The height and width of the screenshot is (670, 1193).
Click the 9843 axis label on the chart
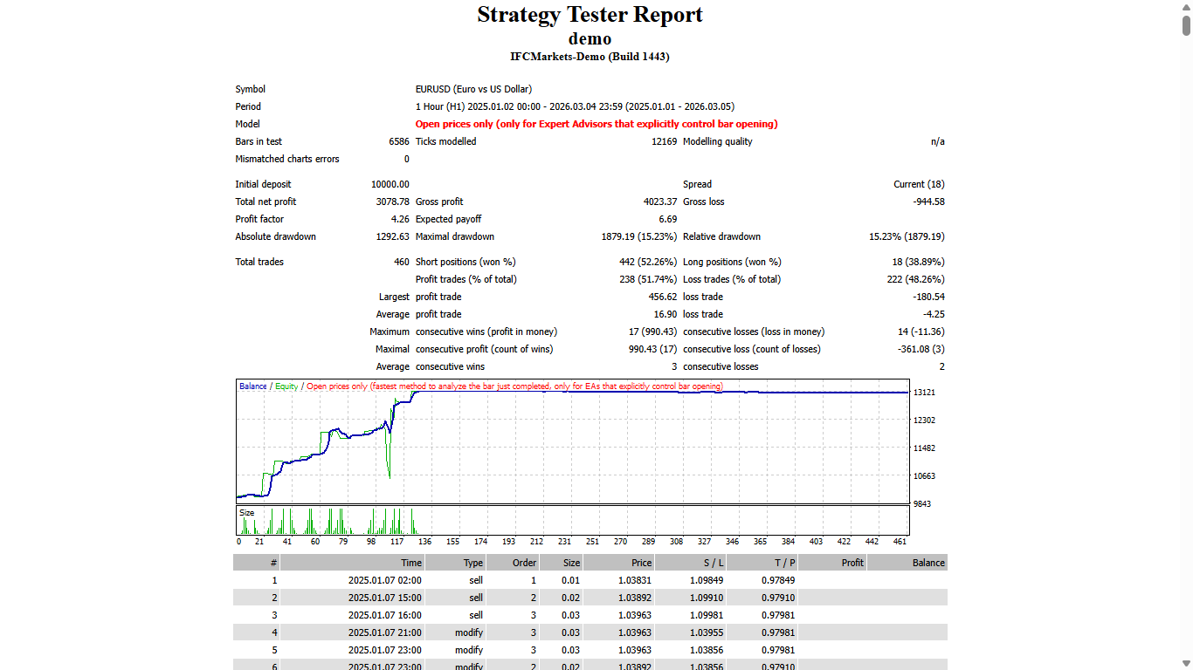click(924, 504)
